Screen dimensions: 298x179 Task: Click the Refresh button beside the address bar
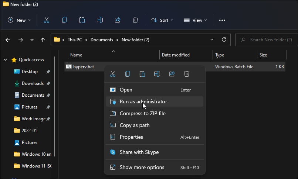224,39
